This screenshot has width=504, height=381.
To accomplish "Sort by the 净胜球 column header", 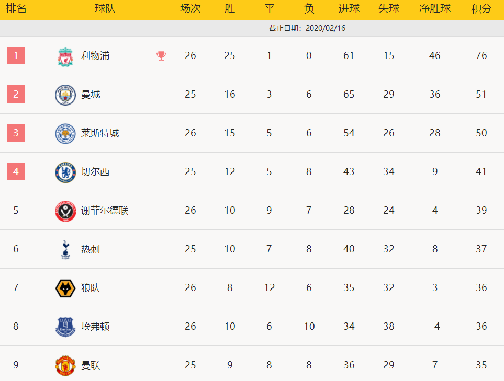I will [435, 9].
